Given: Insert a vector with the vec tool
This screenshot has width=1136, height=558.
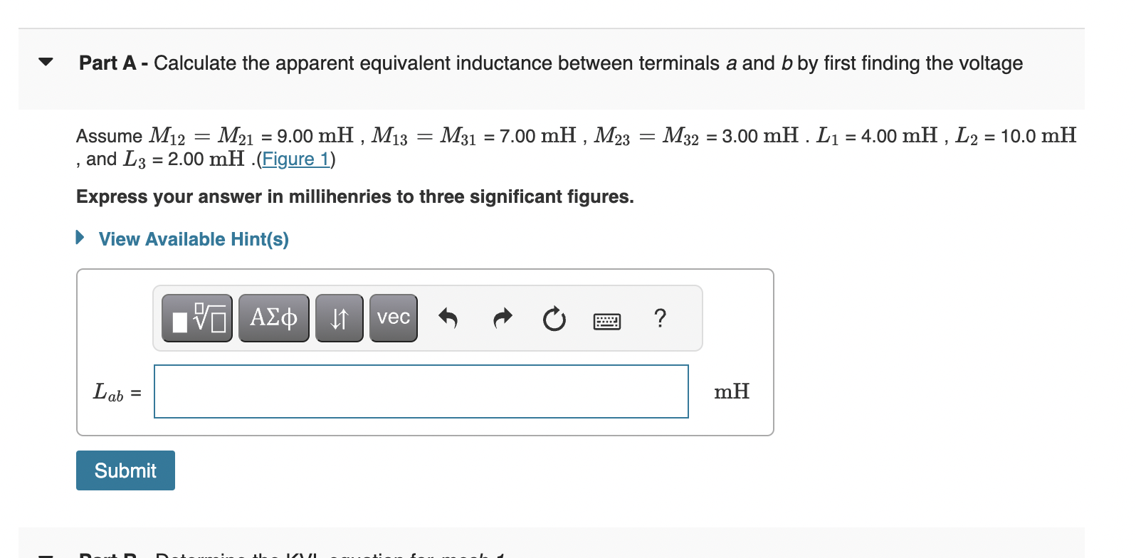Looking at the screenshot, I should point(393,318).
